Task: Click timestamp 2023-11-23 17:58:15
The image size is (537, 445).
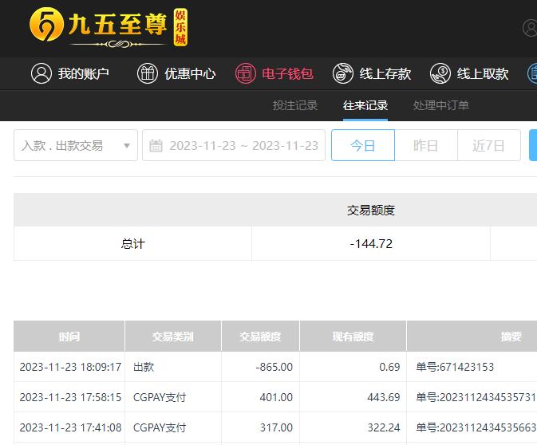Action: pos(70,397)
